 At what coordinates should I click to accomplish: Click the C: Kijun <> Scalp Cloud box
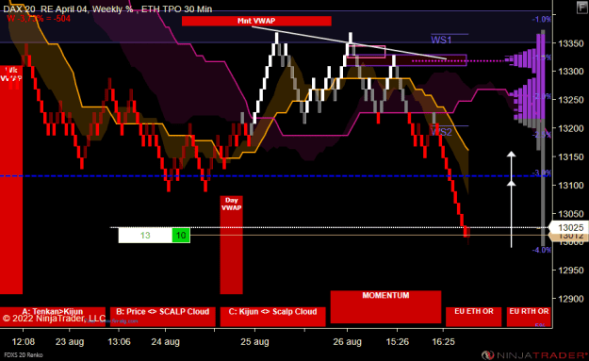pos(272,317)
